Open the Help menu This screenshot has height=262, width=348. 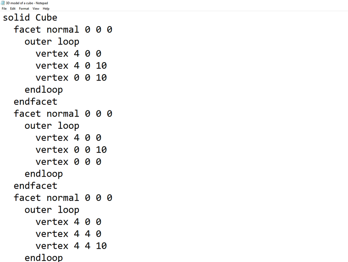[46, 8]
